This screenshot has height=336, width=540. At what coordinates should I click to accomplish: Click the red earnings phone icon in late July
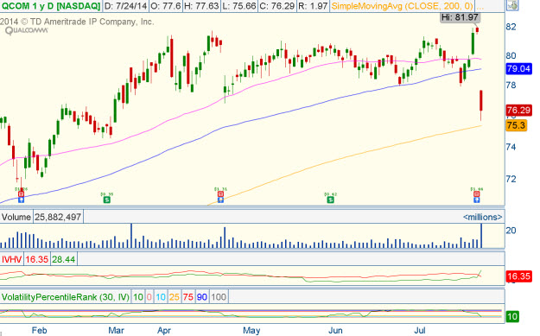(x=477, y=194)
